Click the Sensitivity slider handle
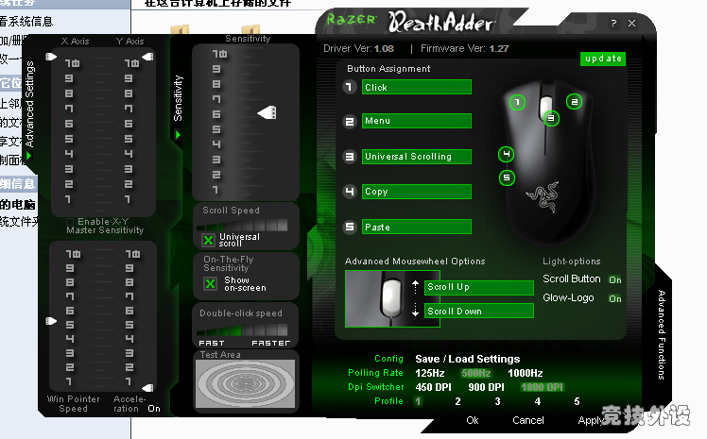This screenshot has height=439, width=707. [267, 112]
